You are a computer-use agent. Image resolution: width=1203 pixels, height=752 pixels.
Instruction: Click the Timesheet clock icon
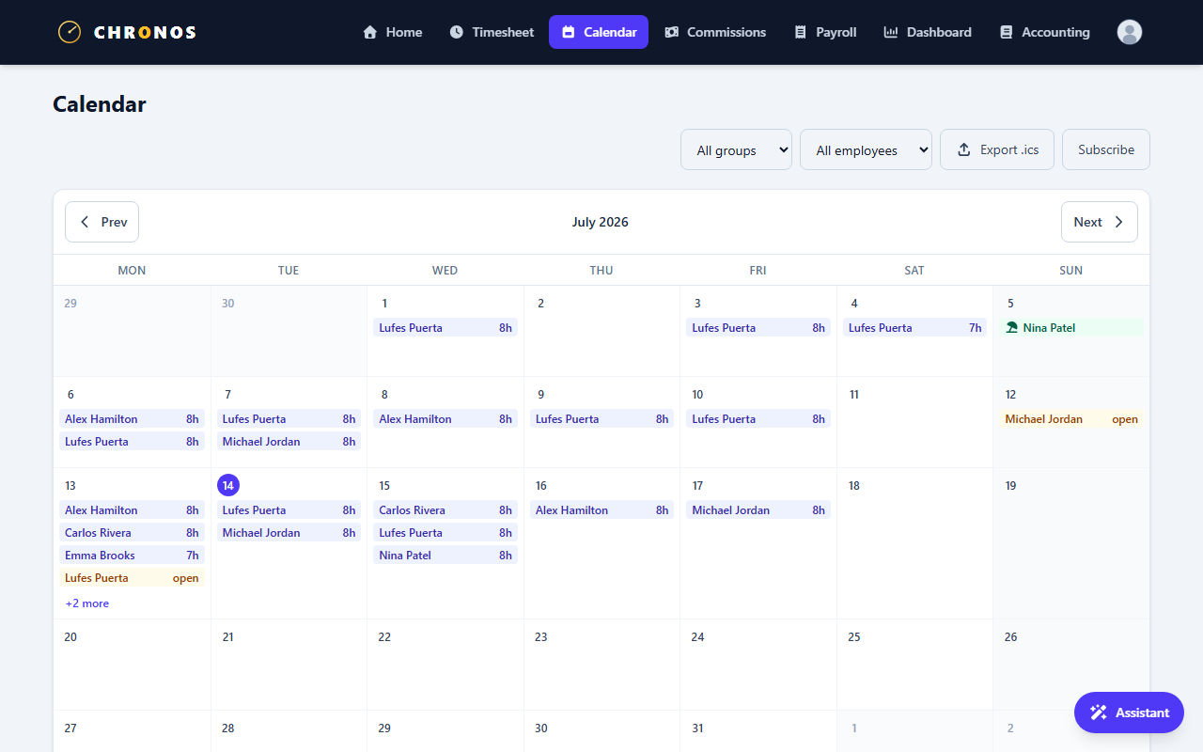pos(457,32)
